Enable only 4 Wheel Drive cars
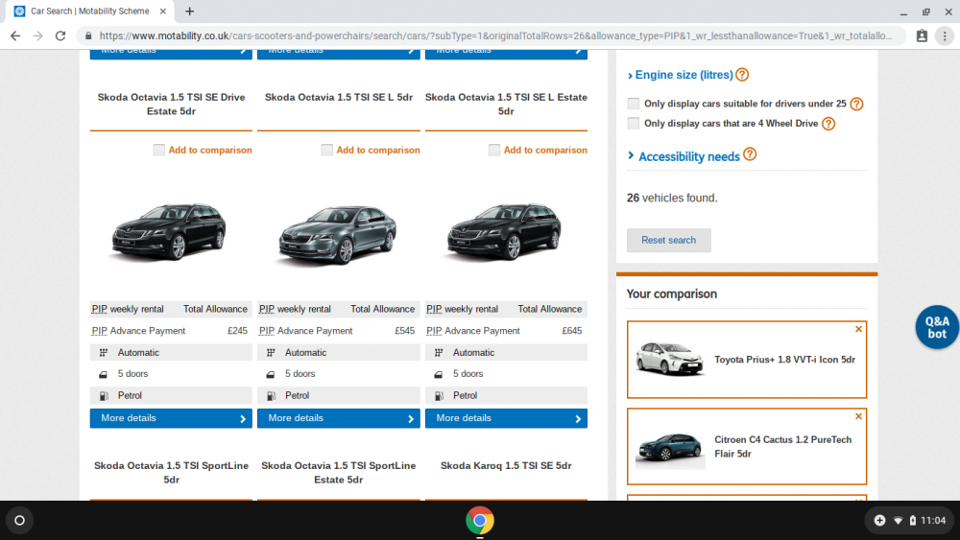 pos(634,124)
